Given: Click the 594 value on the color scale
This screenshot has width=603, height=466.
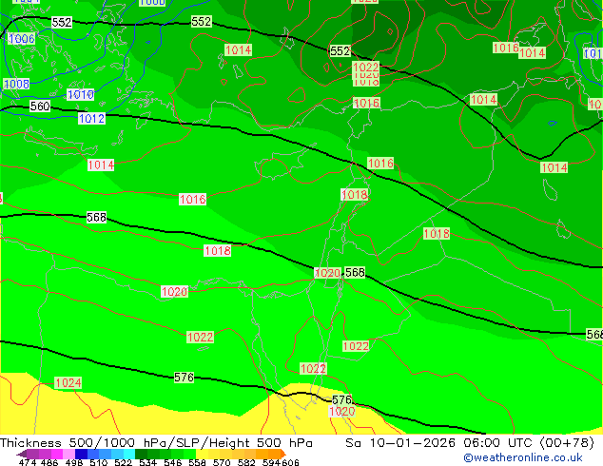Looking at the screenshot, I should click(271, 462).
